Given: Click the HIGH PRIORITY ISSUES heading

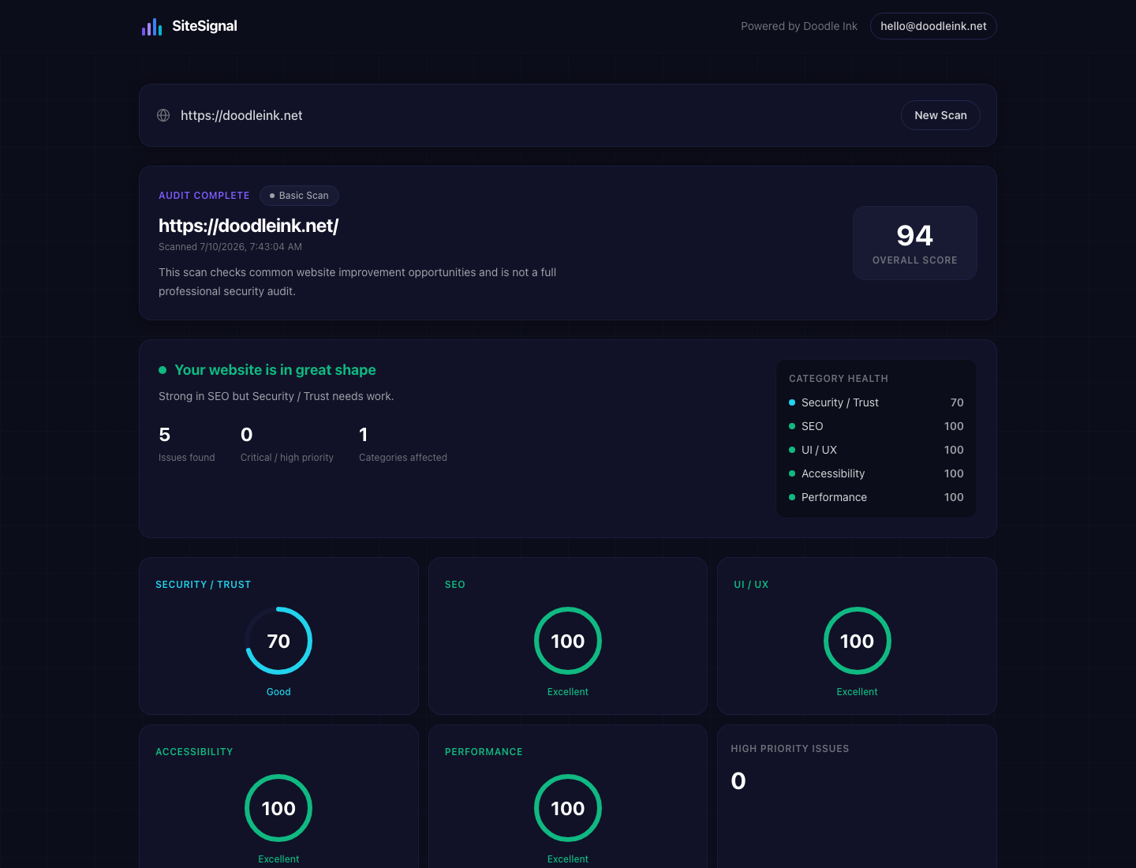Looking at the screenshot, I should [x=790, y=749].
